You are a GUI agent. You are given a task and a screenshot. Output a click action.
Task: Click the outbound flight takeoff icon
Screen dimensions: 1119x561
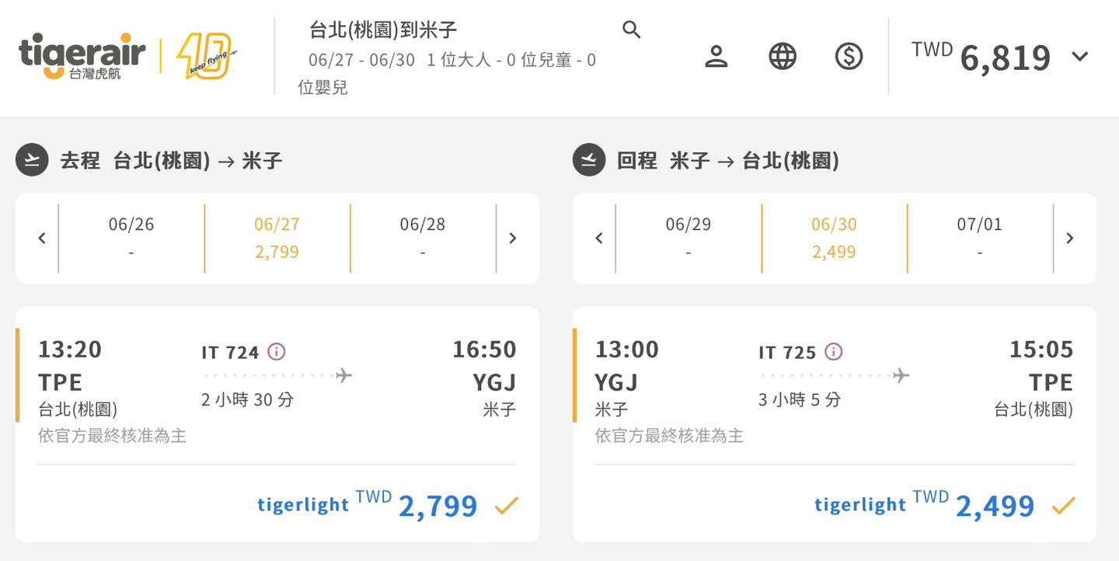(32, 161)
